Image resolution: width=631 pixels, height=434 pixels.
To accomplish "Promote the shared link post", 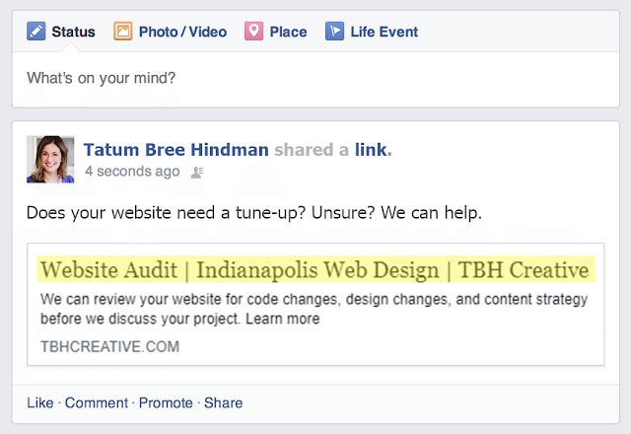I will pyautogui.click(x=166, y=402).
